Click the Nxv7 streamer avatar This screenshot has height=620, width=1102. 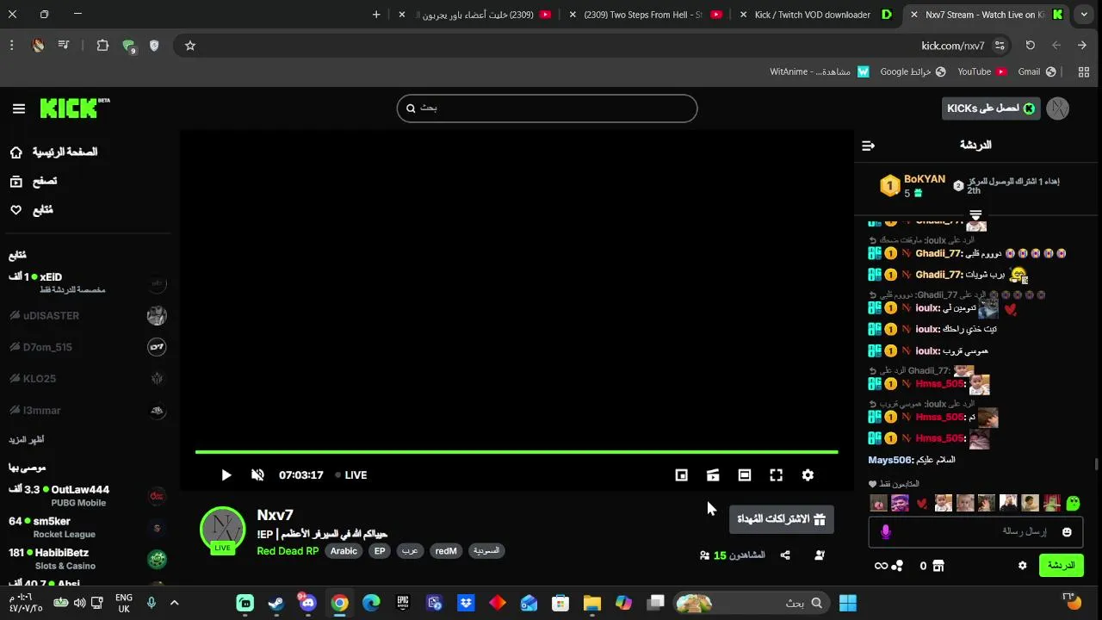(x=223, y=530)
